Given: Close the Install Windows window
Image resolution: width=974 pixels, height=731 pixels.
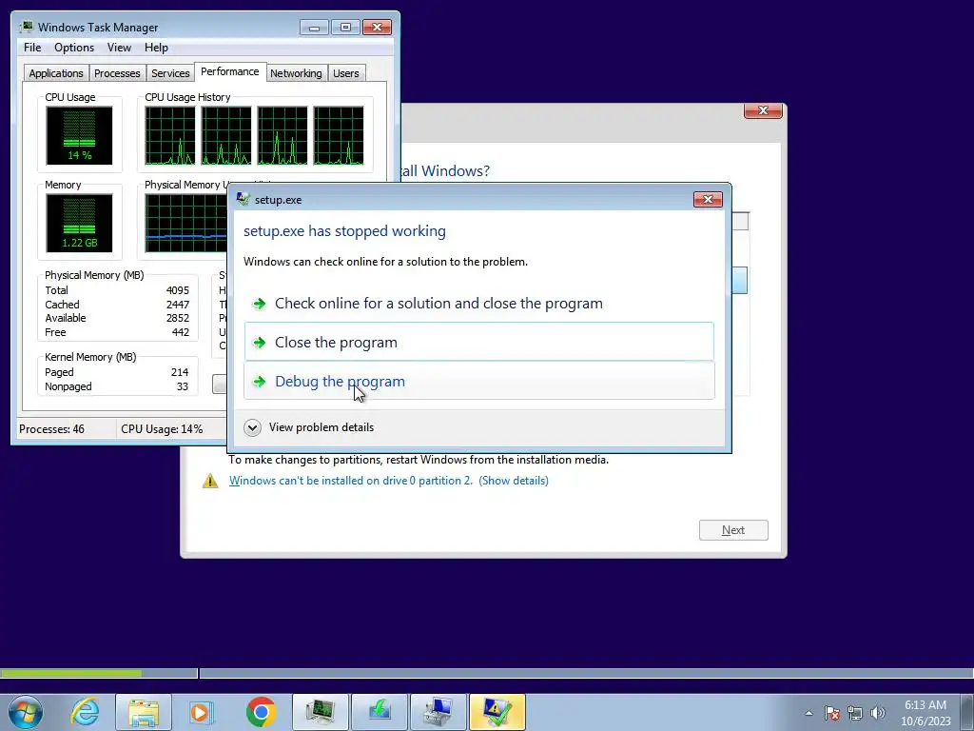Looking at the screenshot, I should click(763, 110).
